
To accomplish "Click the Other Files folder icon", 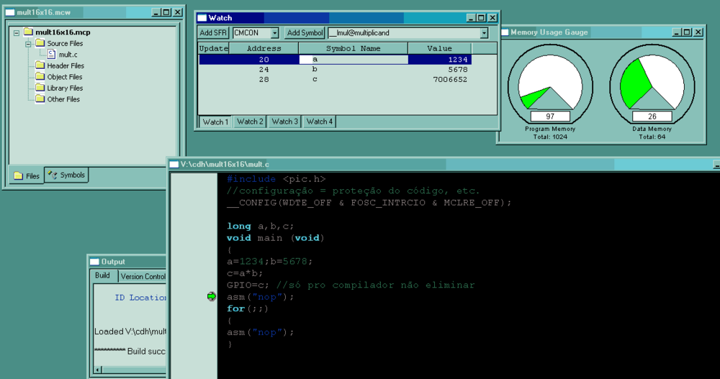I will (40, 99).
